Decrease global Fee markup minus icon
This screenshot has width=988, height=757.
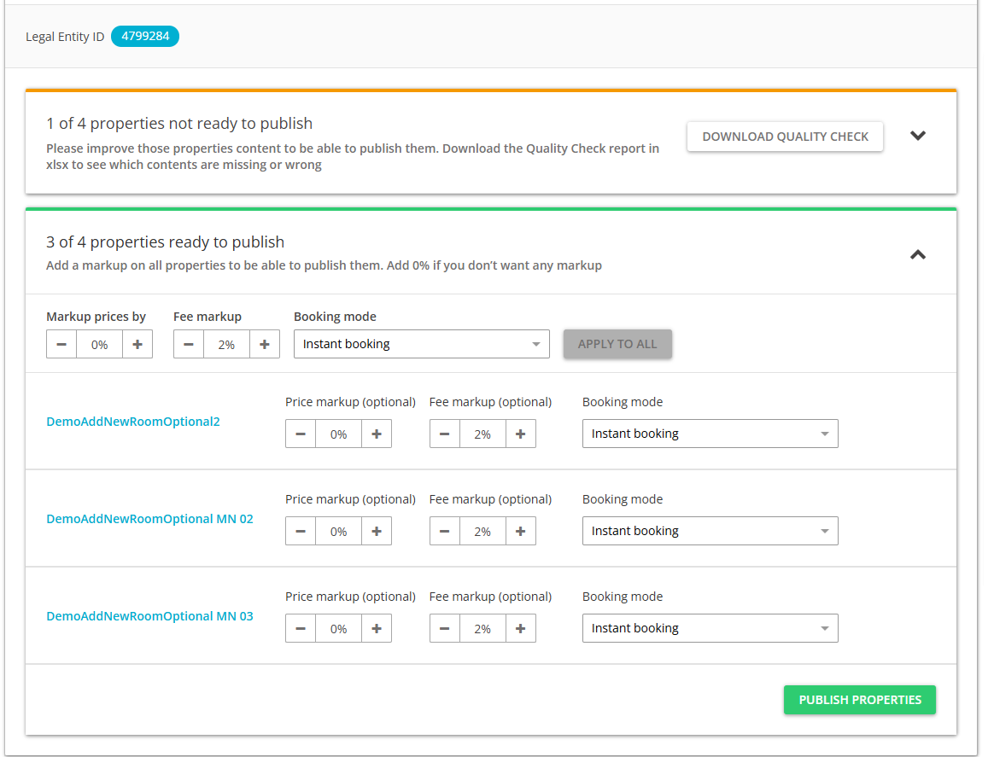point(189,345)
